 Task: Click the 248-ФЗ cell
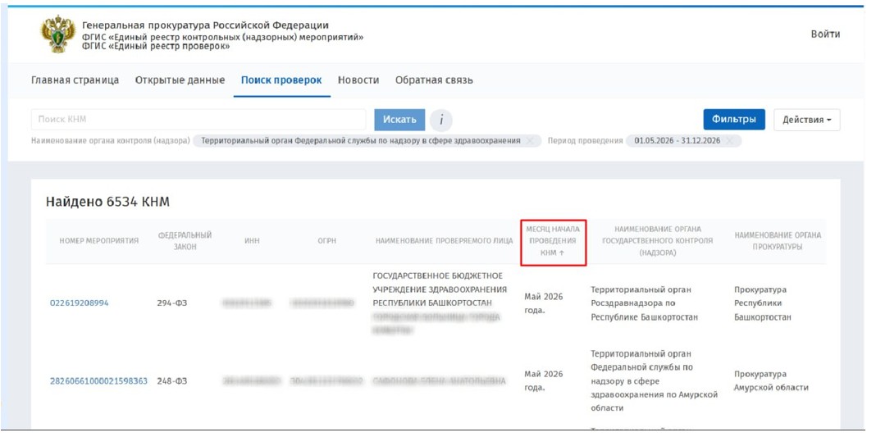pos(172,380)
